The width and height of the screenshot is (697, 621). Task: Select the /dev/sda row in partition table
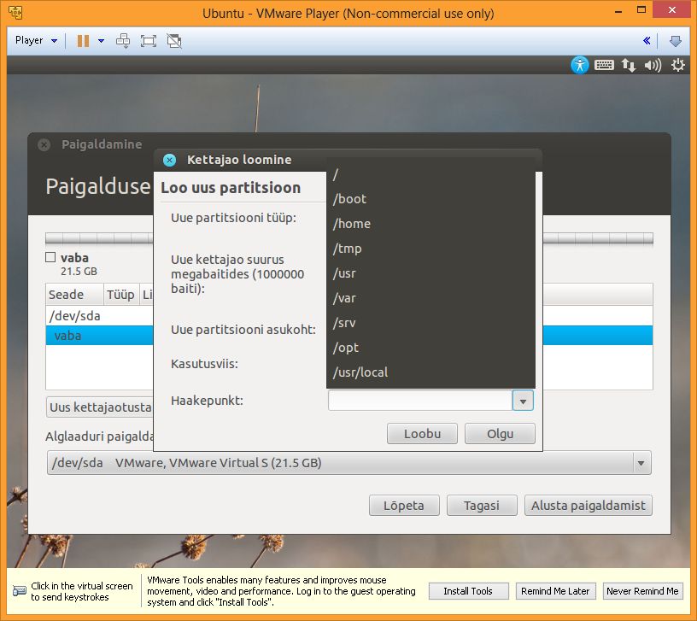[x=99, y=316]
